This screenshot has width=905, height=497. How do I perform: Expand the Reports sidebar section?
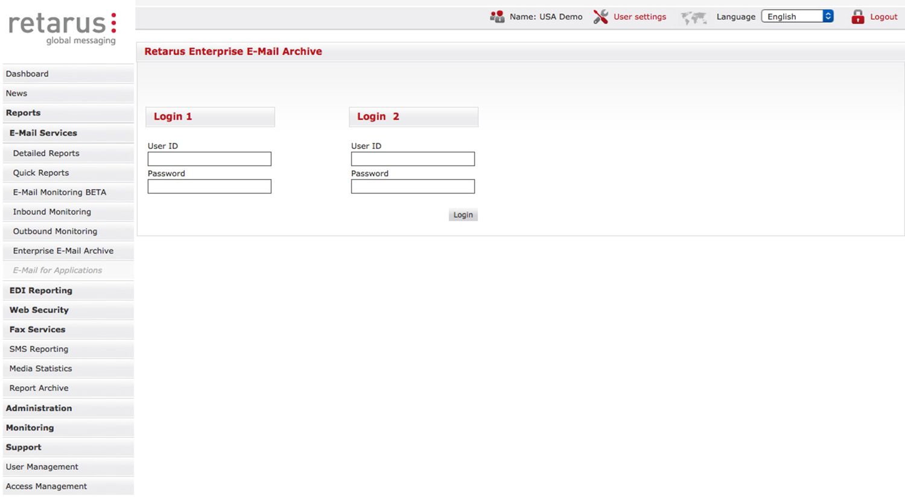[68, 113]
